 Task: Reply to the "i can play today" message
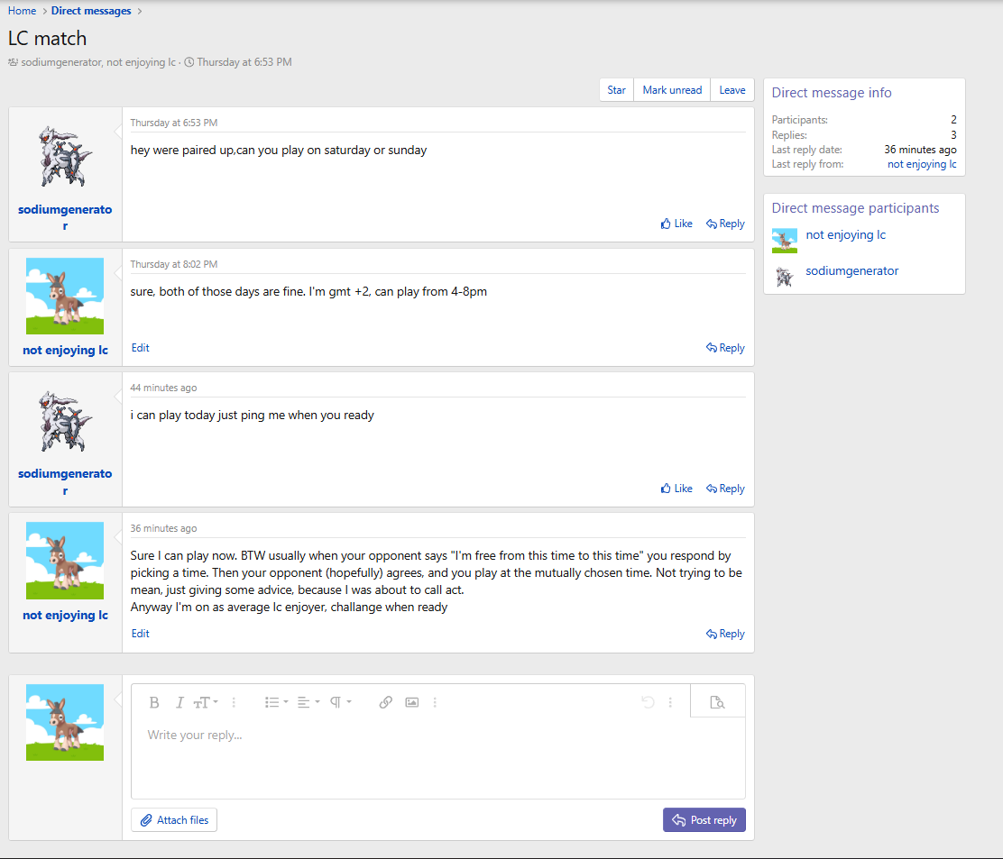point(725,489)
